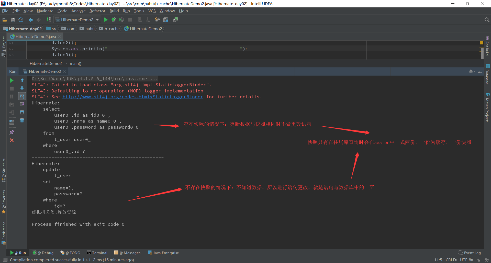Screen dimensions: 491x263
Task: Open the Analyze menu
Action: click(x=78, y=11)
